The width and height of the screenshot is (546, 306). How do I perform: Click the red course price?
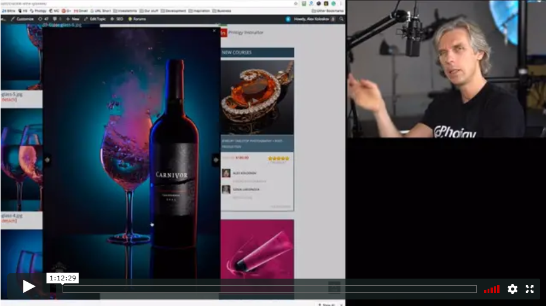pos(242,158)
